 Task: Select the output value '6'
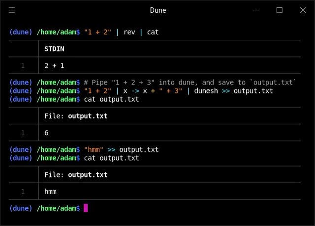46,133
